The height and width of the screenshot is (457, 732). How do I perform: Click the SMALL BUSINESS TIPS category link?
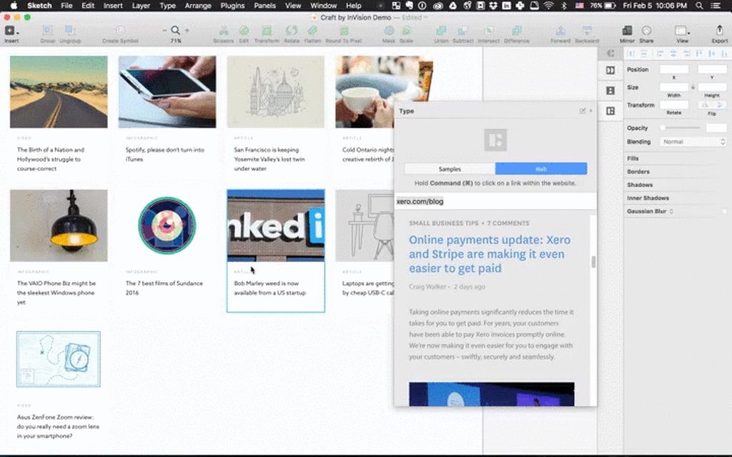coord(443,224)
